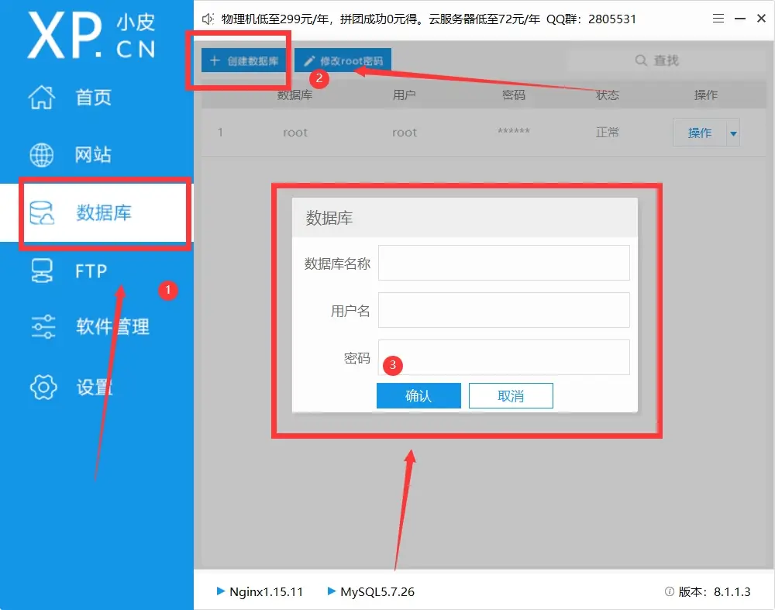
Task: Cancel the database dialog with 取消
Action: pyautogui.click(x=511, y=395)
